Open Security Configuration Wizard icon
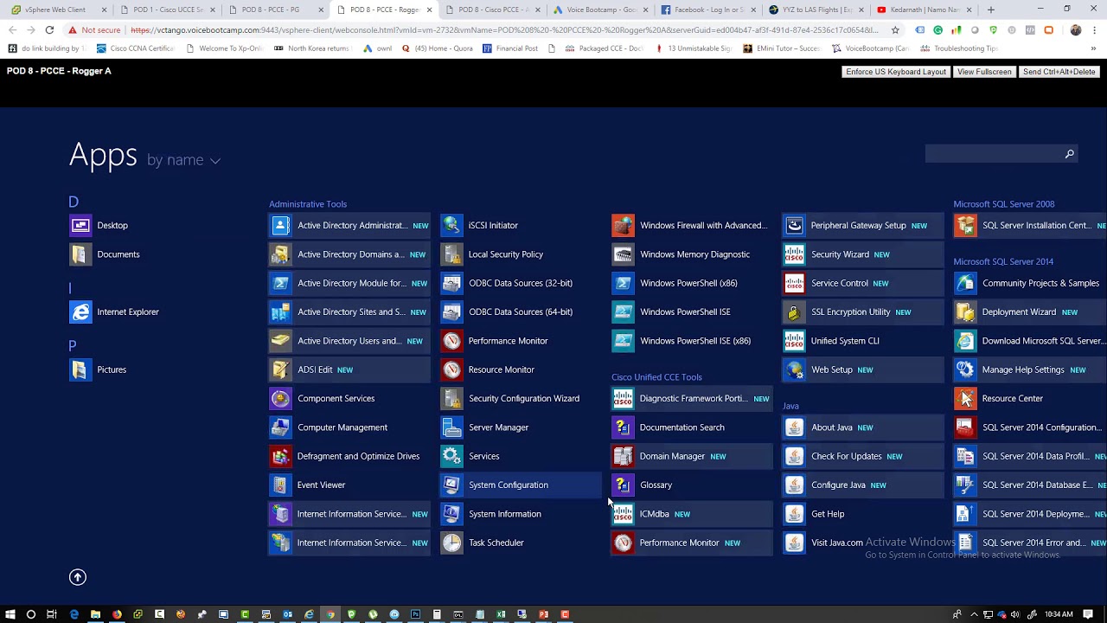Image resolution: width=1107 pixels, height=623 pixels. click(x=451, y=399)
